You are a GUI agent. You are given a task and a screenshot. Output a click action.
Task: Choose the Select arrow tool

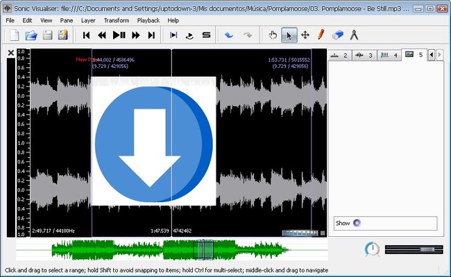tap(289, 35)
